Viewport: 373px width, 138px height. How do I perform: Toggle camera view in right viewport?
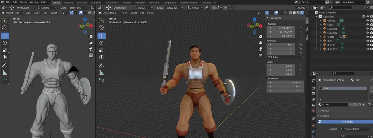tap(260, 49)
